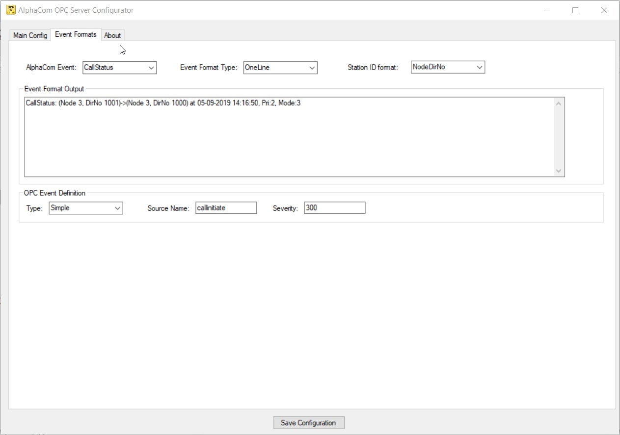Click the AlphaCom OPC Server Configurator title bar
This screenshot has width=620, height=435.
pos(295,10)
